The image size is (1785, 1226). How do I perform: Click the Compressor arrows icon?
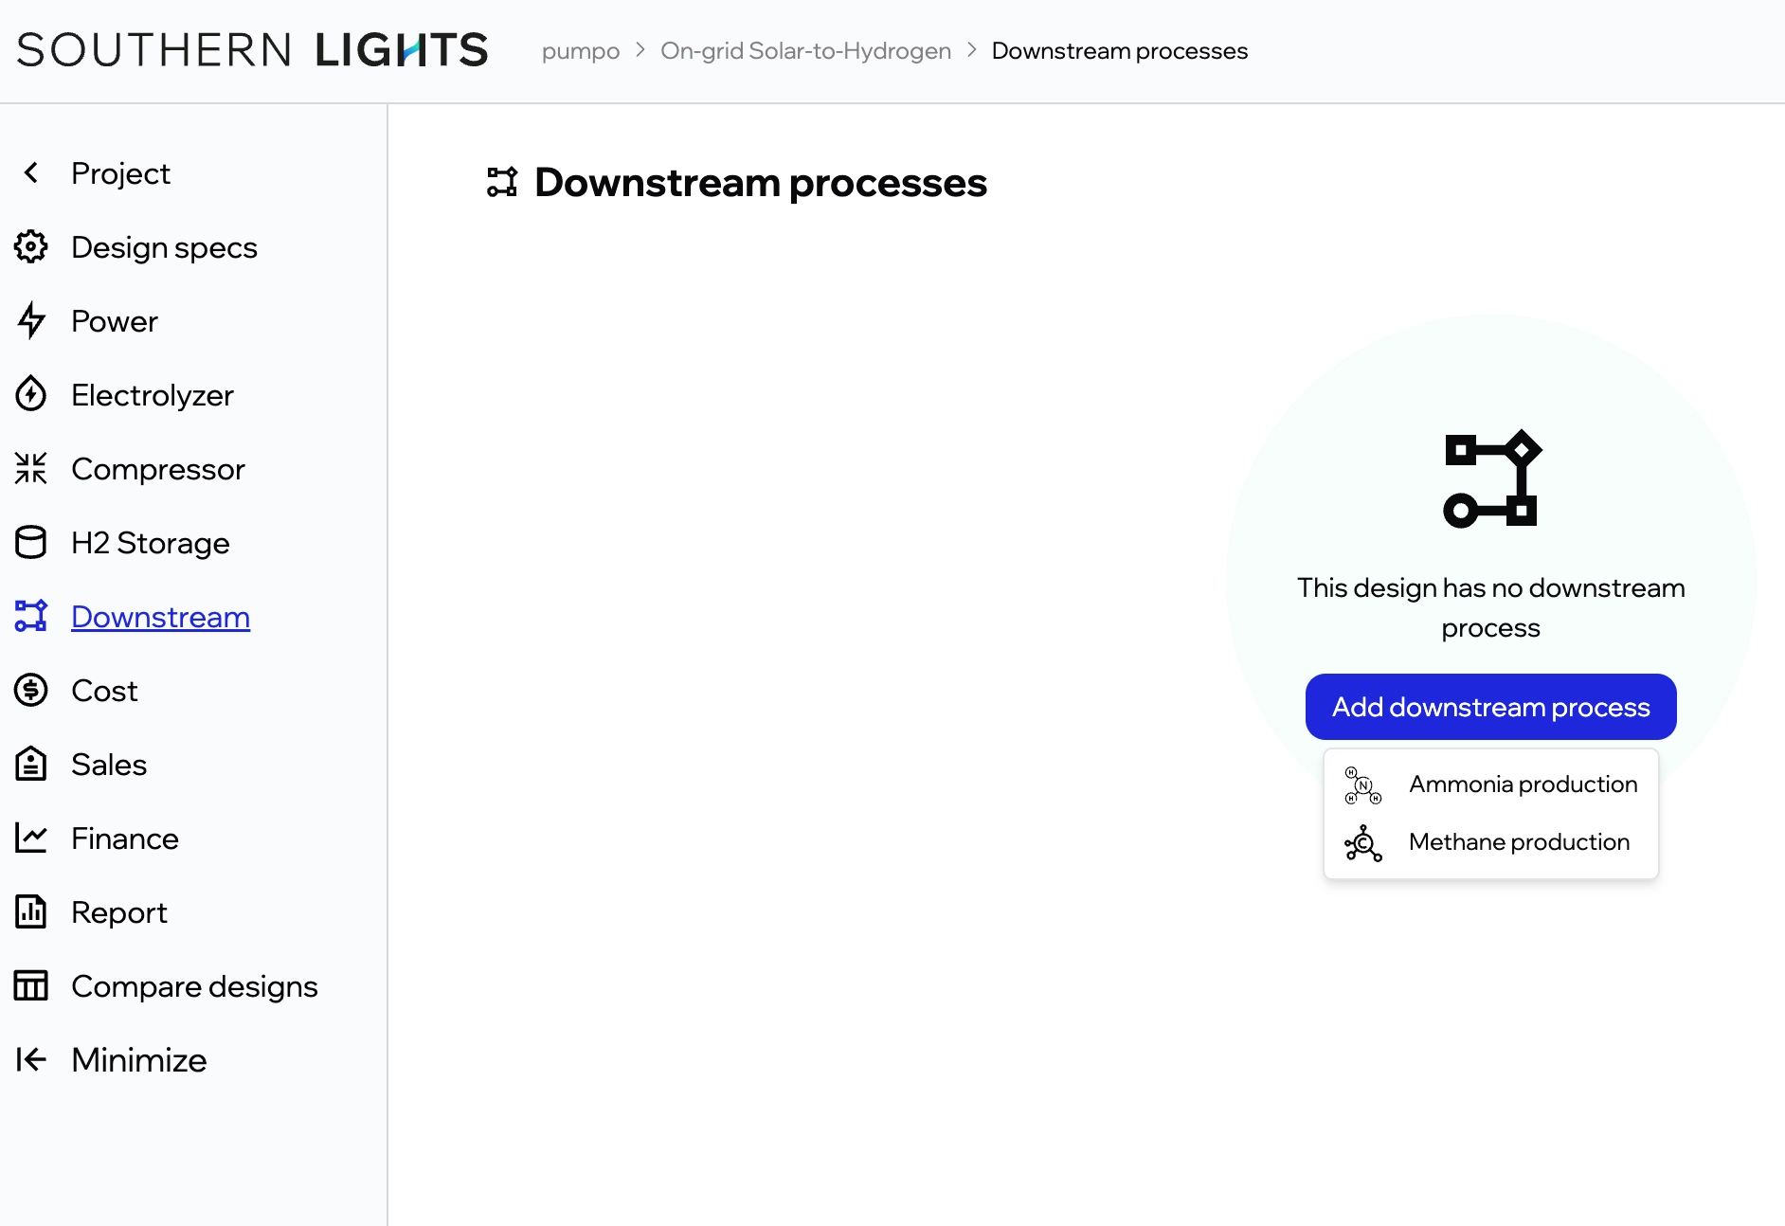pyautogui.click(x=30, y=469)
